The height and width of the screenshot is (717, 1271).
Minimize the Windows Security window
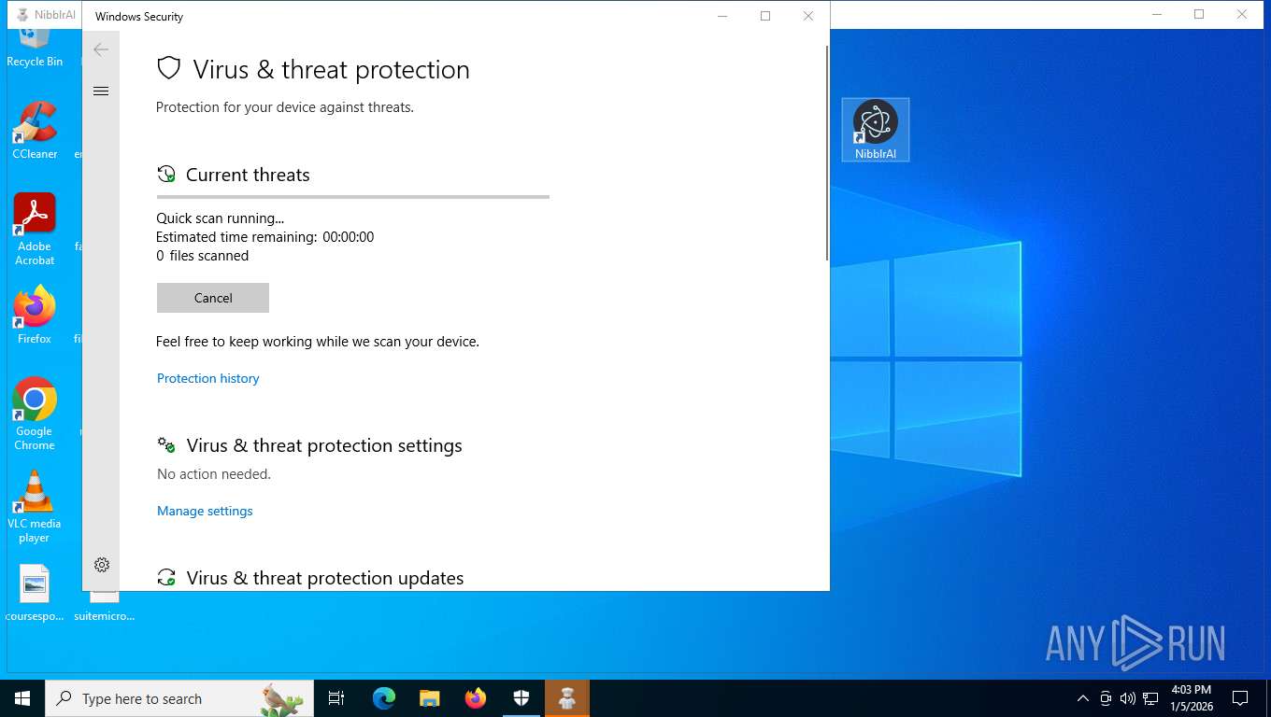pos(722,16)
